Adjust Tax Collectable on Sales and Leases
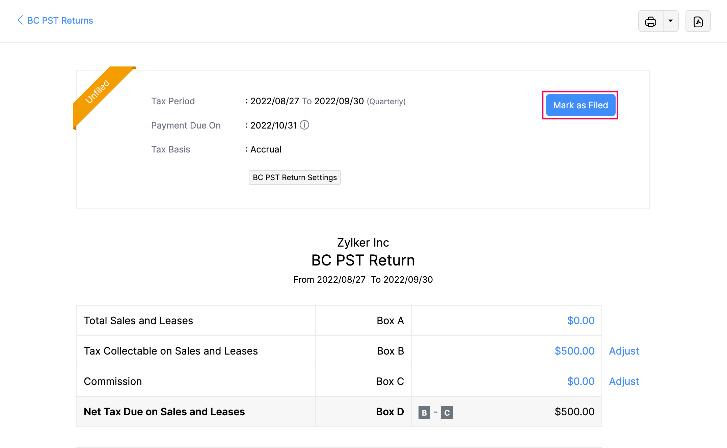727x448 pixels. click(624, 351)
